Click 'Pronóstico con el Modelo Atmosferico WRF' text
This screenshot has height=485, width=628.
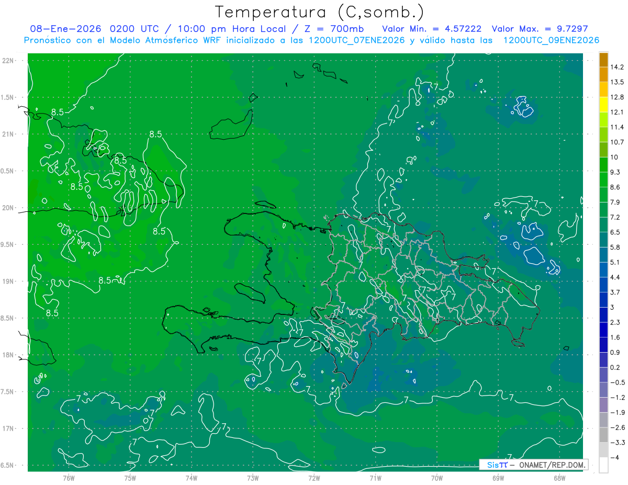coord(123,40)
